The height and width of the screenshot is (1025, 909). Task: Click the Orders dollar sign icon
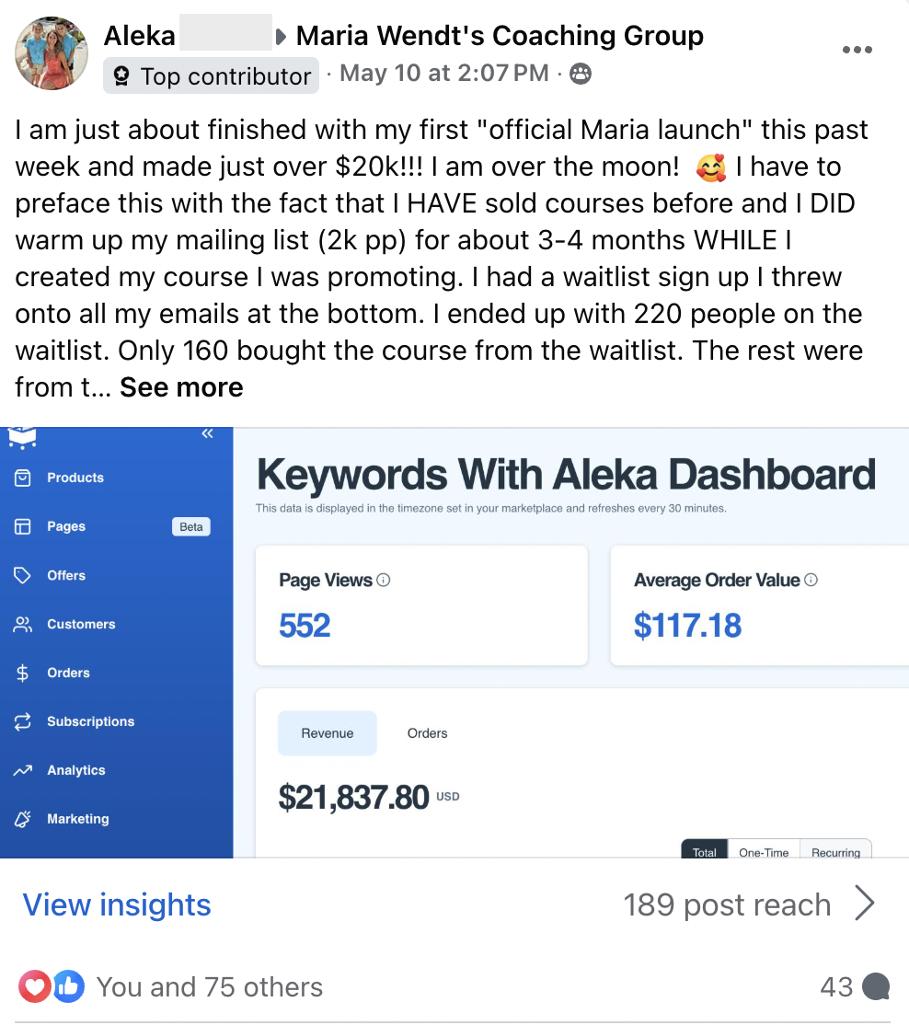23,673
